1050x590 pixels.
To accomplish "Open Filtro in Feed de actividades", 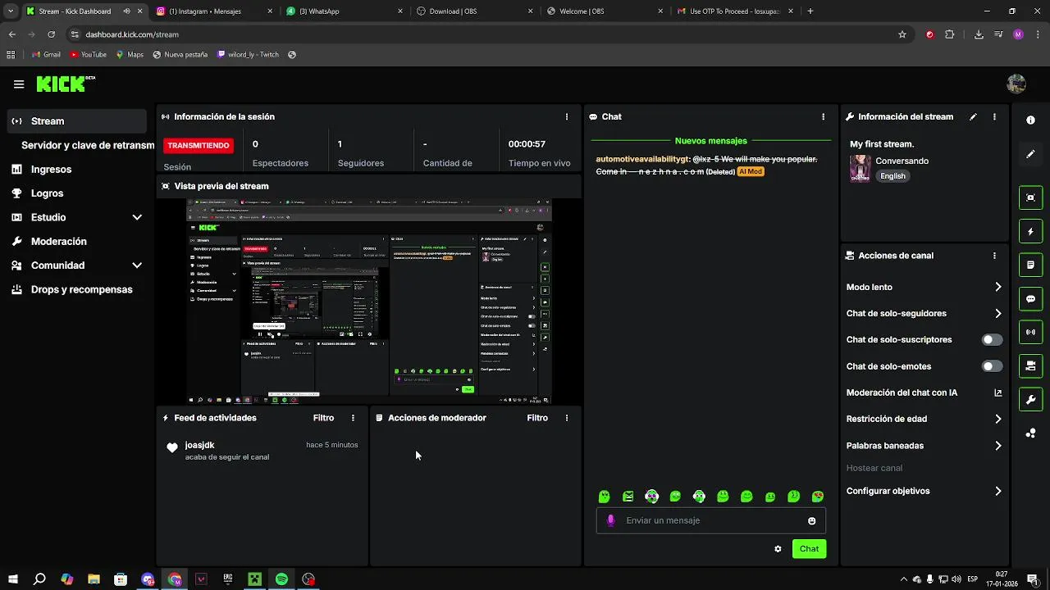I will point(323,418).
